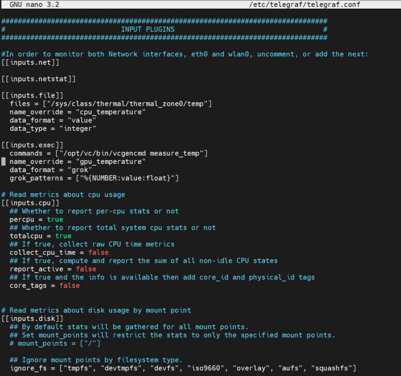This screenshot has height=376, width=401.
Task: Click the /etc/telegraf/telegraf.conf file path in header
Action: pos(304,5)
